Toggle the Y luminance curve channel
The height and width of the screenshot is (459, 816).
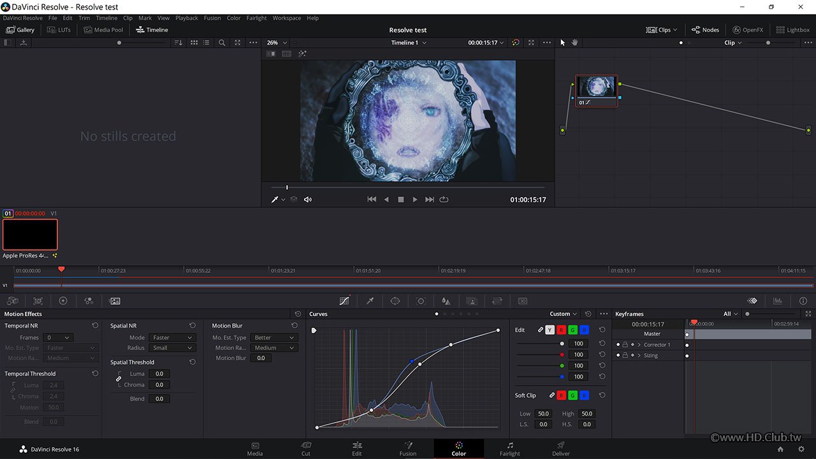tap(550, 330)
